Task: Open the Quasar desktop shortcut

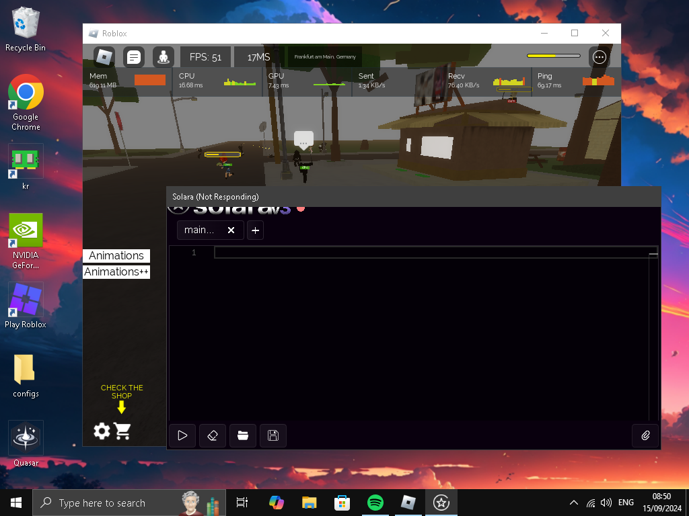Action: point(26,443)
